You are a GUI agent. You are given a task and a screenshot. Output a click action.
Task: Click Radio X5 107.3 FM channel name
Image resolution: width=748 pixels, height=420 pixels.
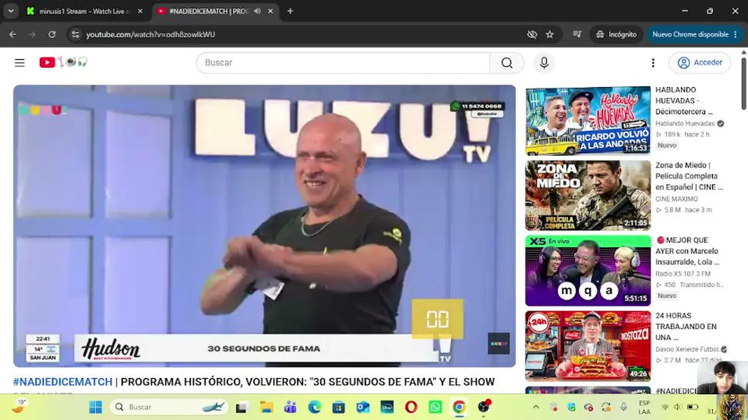pyautogui.click(x=683, y=274)
